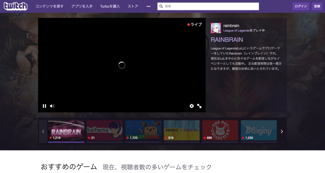Click the おすすめのゲーム heading

pyautogui.click(x=69, y=166)
